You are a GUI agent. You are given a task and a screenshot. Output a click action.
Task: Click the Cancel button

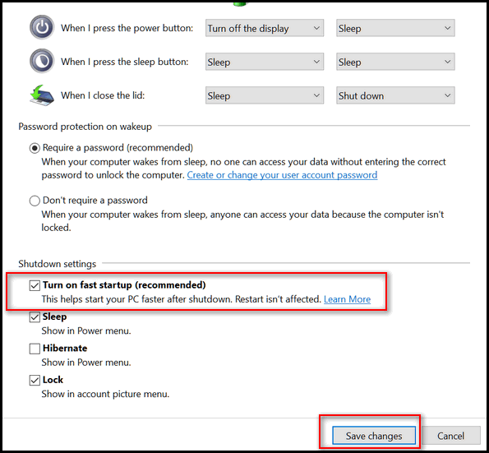pyautogui.click(x=450, y=436)
